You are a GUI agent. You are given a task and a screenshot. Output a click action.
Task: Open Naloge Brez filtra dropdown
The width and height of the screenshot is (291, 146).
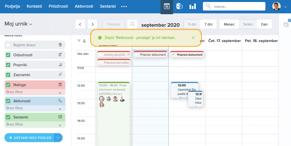(35, 92)
